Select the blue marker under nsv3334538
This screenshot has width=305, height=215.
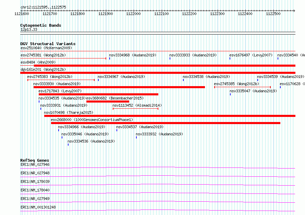(x=183, y=80)
